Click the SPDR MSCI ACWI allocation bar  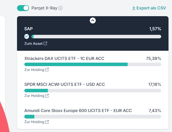92,90
